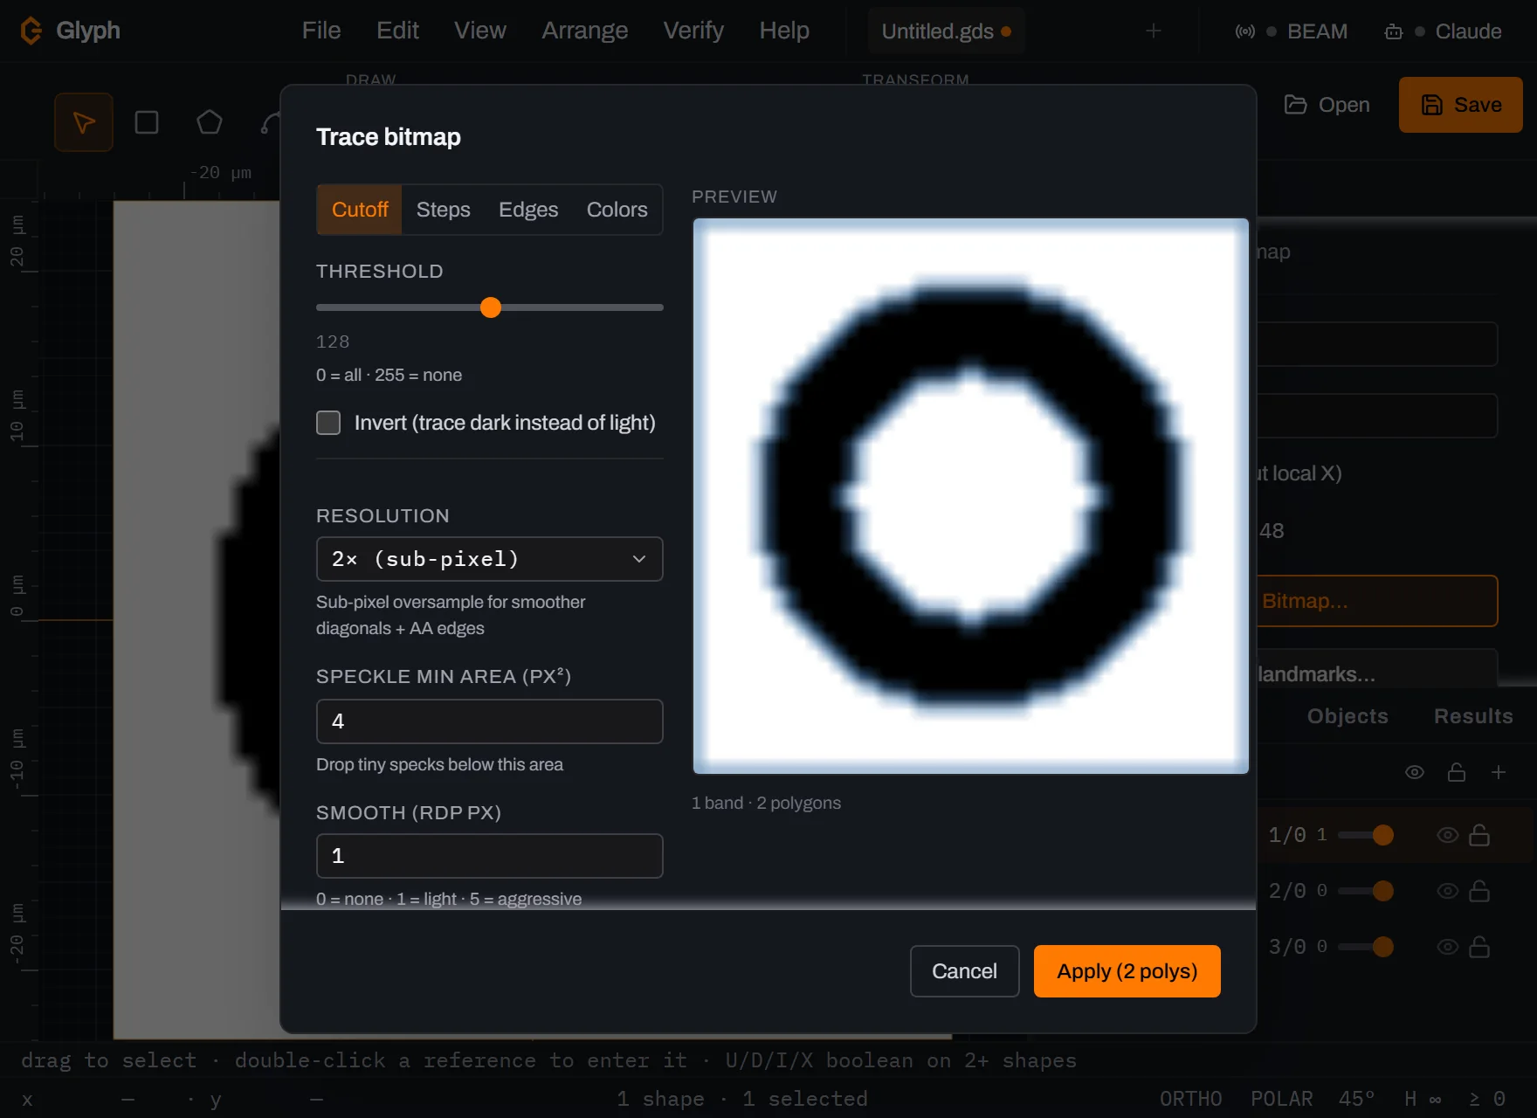1537x1118 pixels.
Task: Open the View menu
Action: 480,31
